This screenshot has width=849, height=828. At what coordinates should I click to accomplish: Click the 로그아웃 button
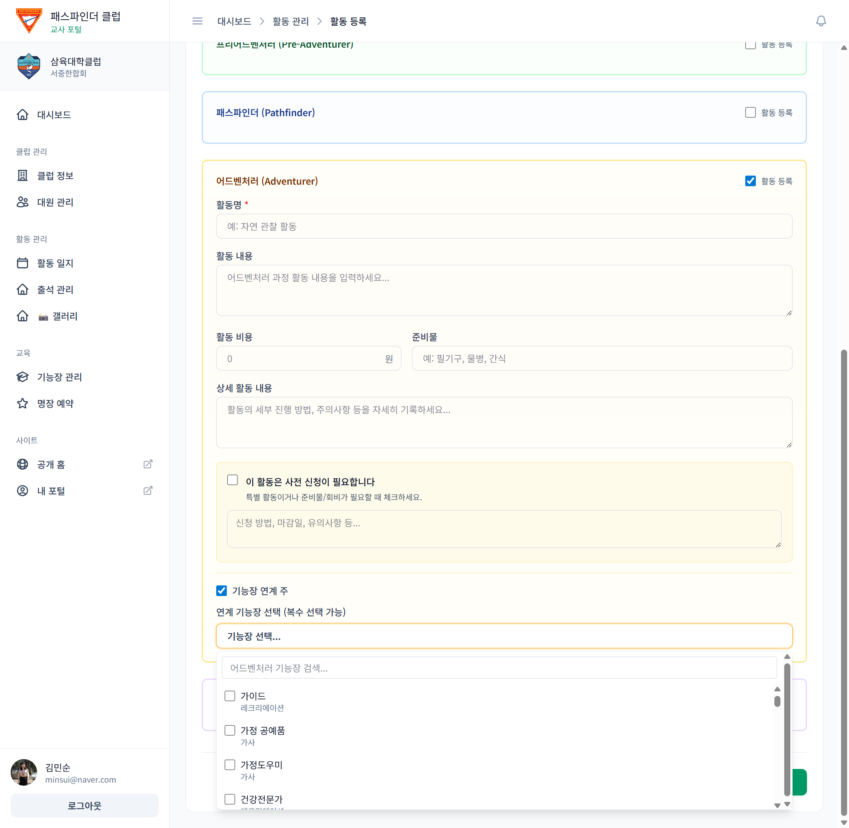pos(84,805)
